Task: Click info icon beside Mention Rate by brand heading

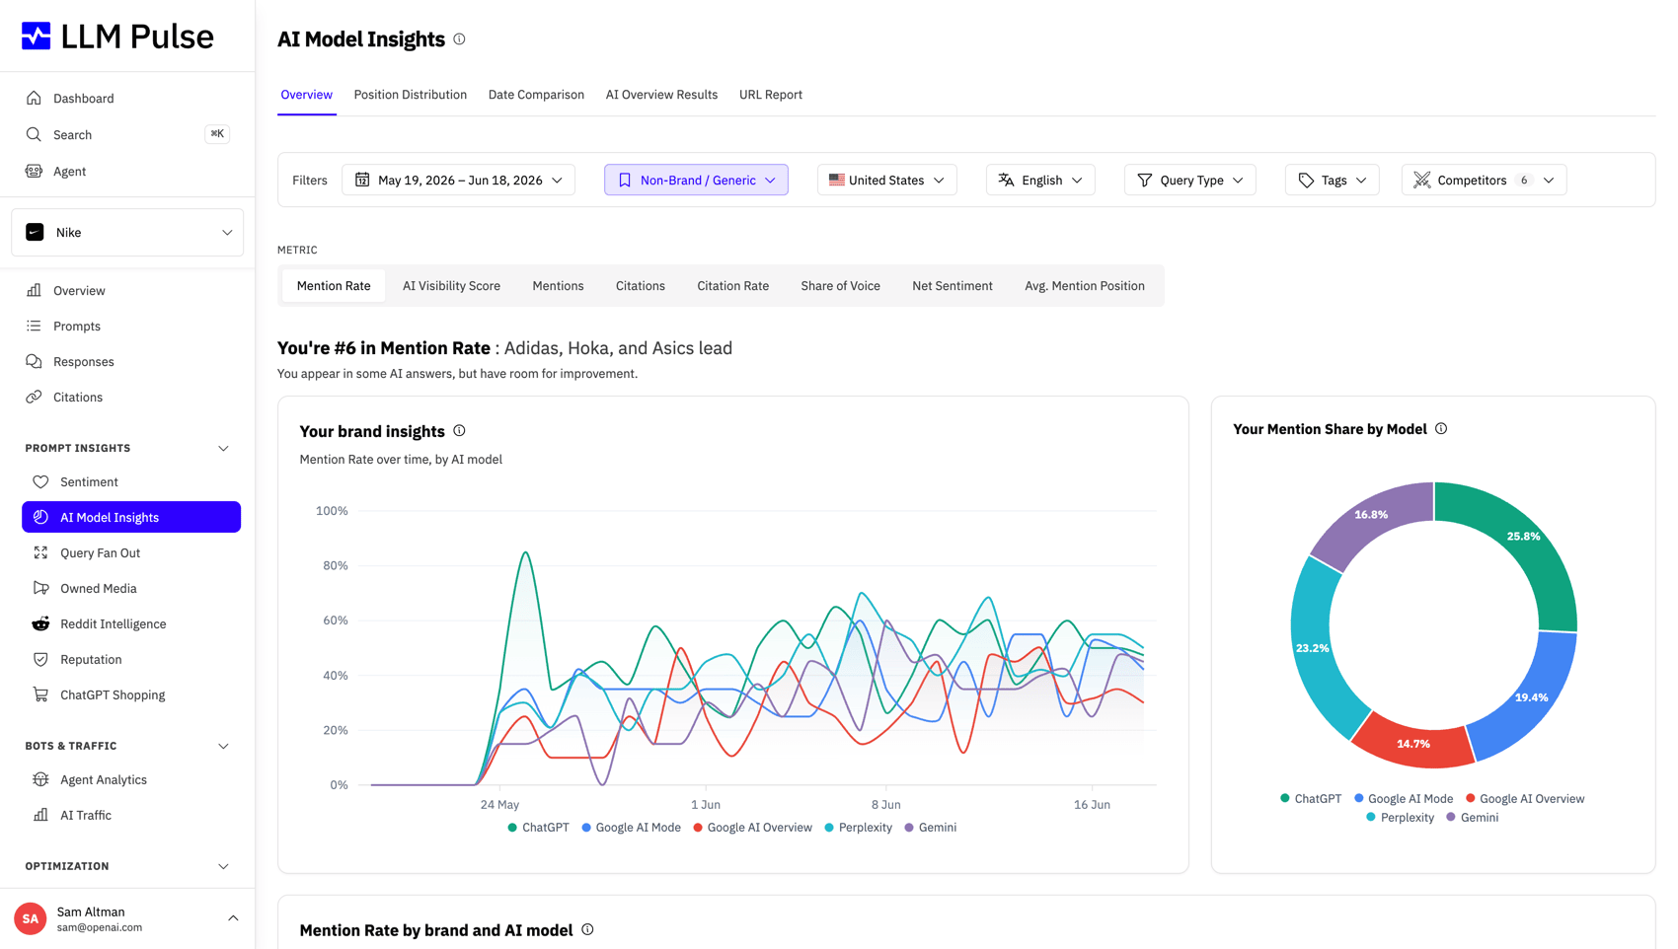Action: [x=587, y=929]
